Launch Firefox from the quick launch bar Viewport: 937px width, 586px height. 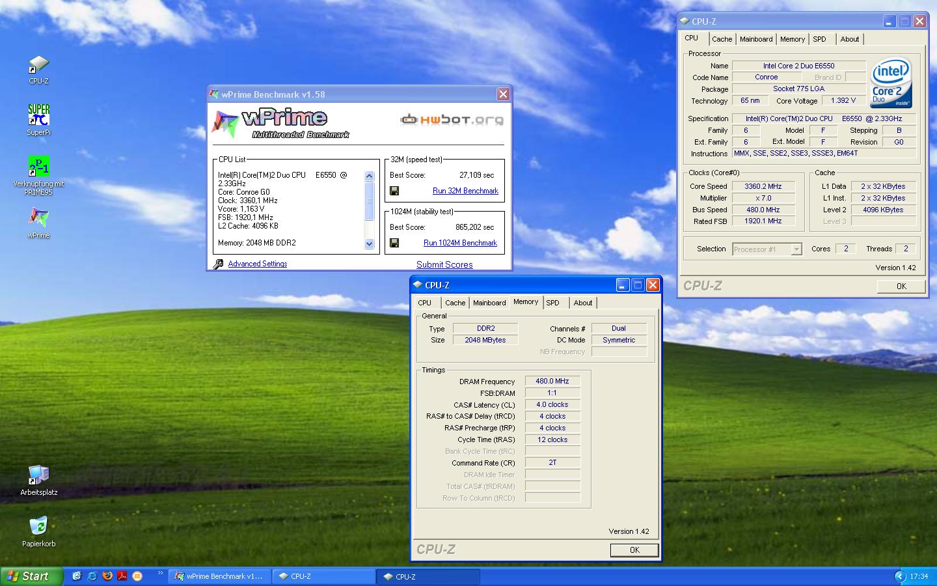(x=107, y=576)
